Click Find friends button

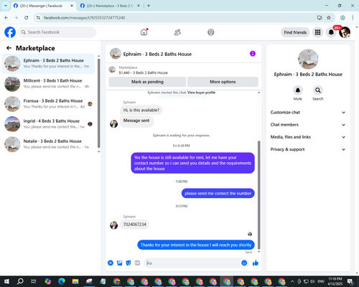(295, 32)
